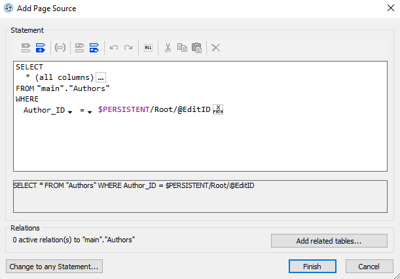Cut the selected statement item
Image resolution: width=400 pixels, height=279 pixels.
point(168,48)
